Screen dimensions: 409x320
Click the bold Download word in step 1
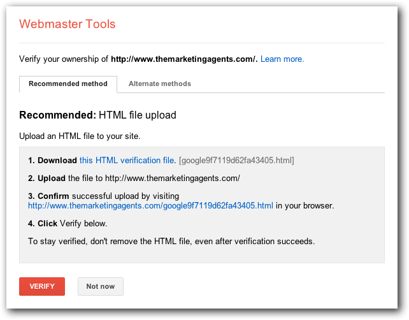[x=57, y=160]
